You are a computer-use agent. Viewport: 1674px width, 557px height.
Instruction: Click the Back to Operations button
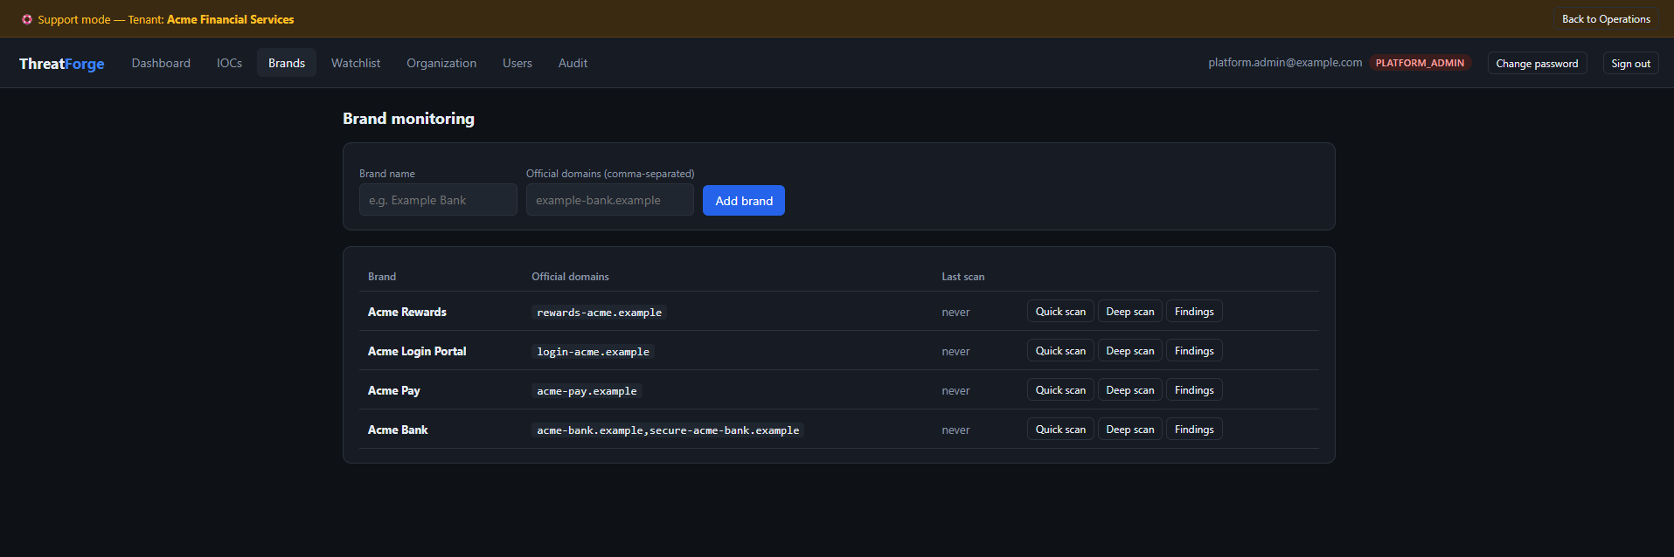1606,19
